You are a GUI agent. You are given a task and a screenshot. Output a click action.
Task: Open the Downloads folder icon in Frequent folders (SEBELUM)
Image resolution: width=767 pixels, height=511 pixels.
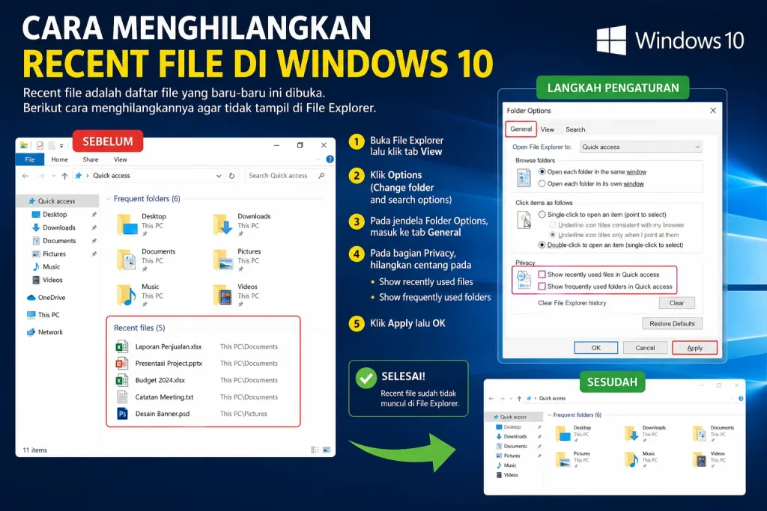pyautogui.click(x=222, y=224)
